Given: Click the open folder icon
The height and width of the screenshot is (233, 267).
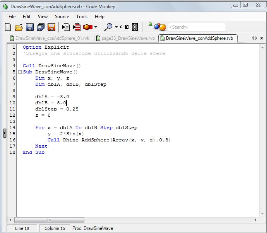Looking at the screenshot, I should point(19,27).
